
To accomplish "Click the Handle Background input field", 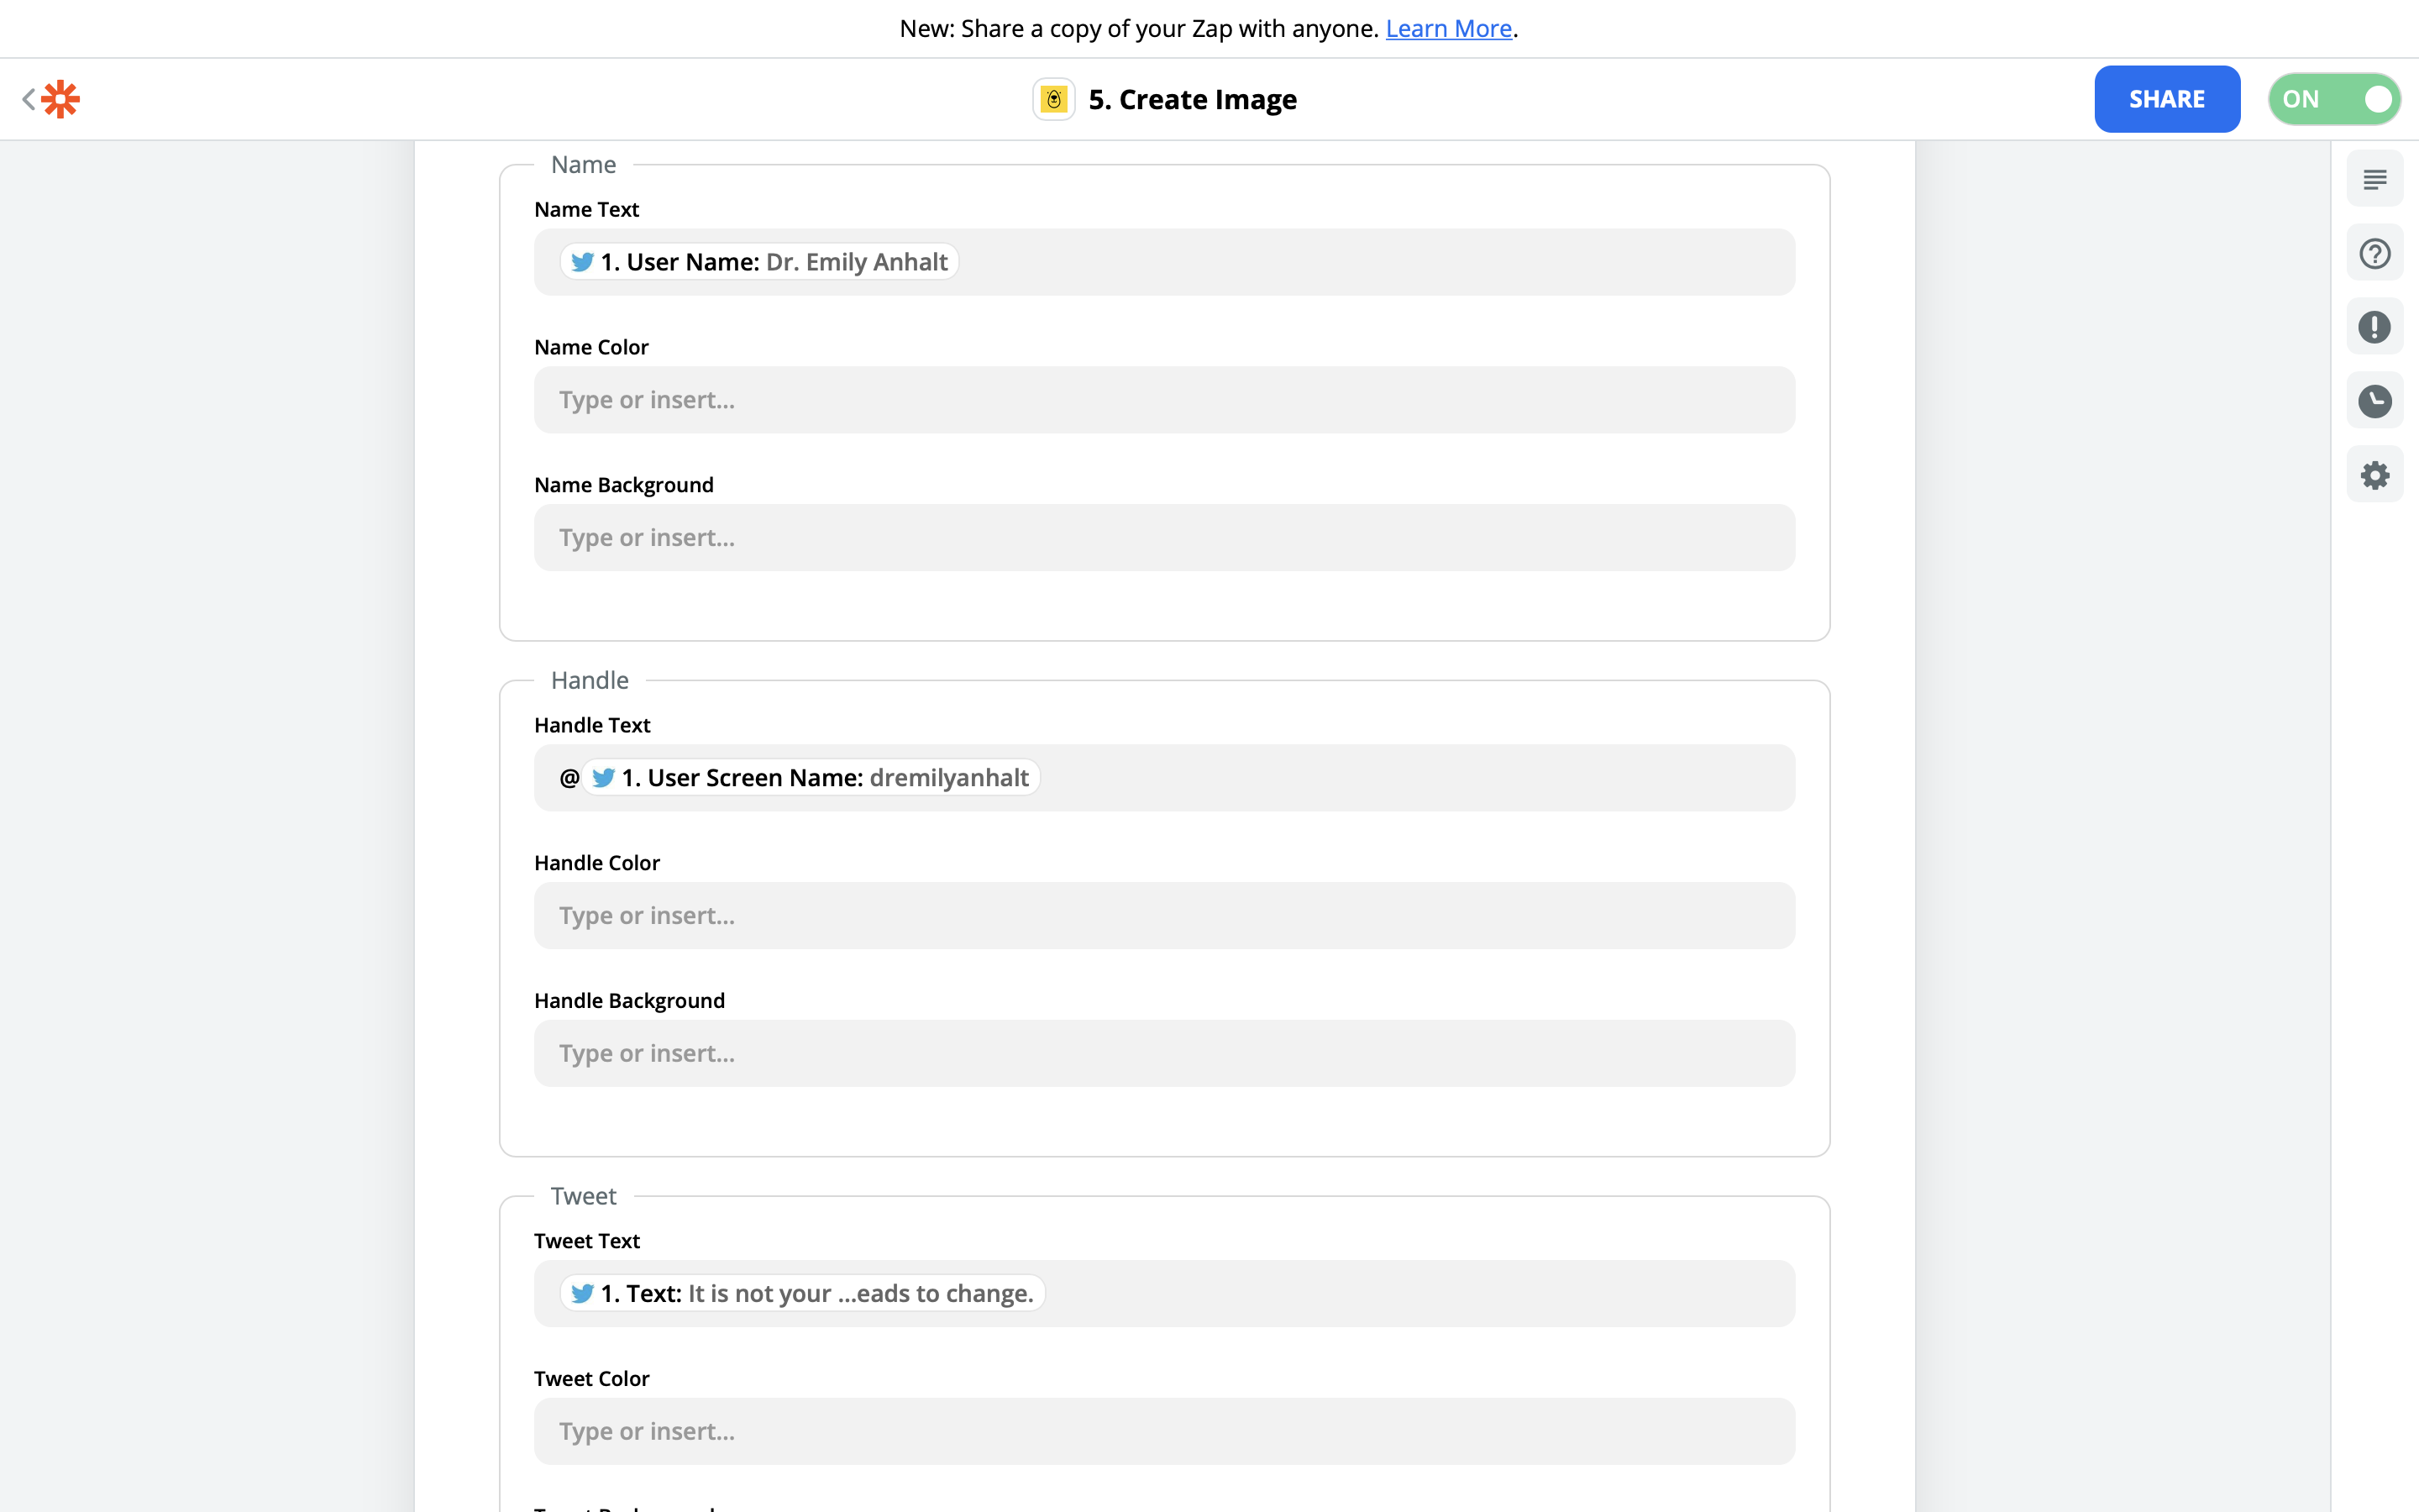I will 1163,1054.
